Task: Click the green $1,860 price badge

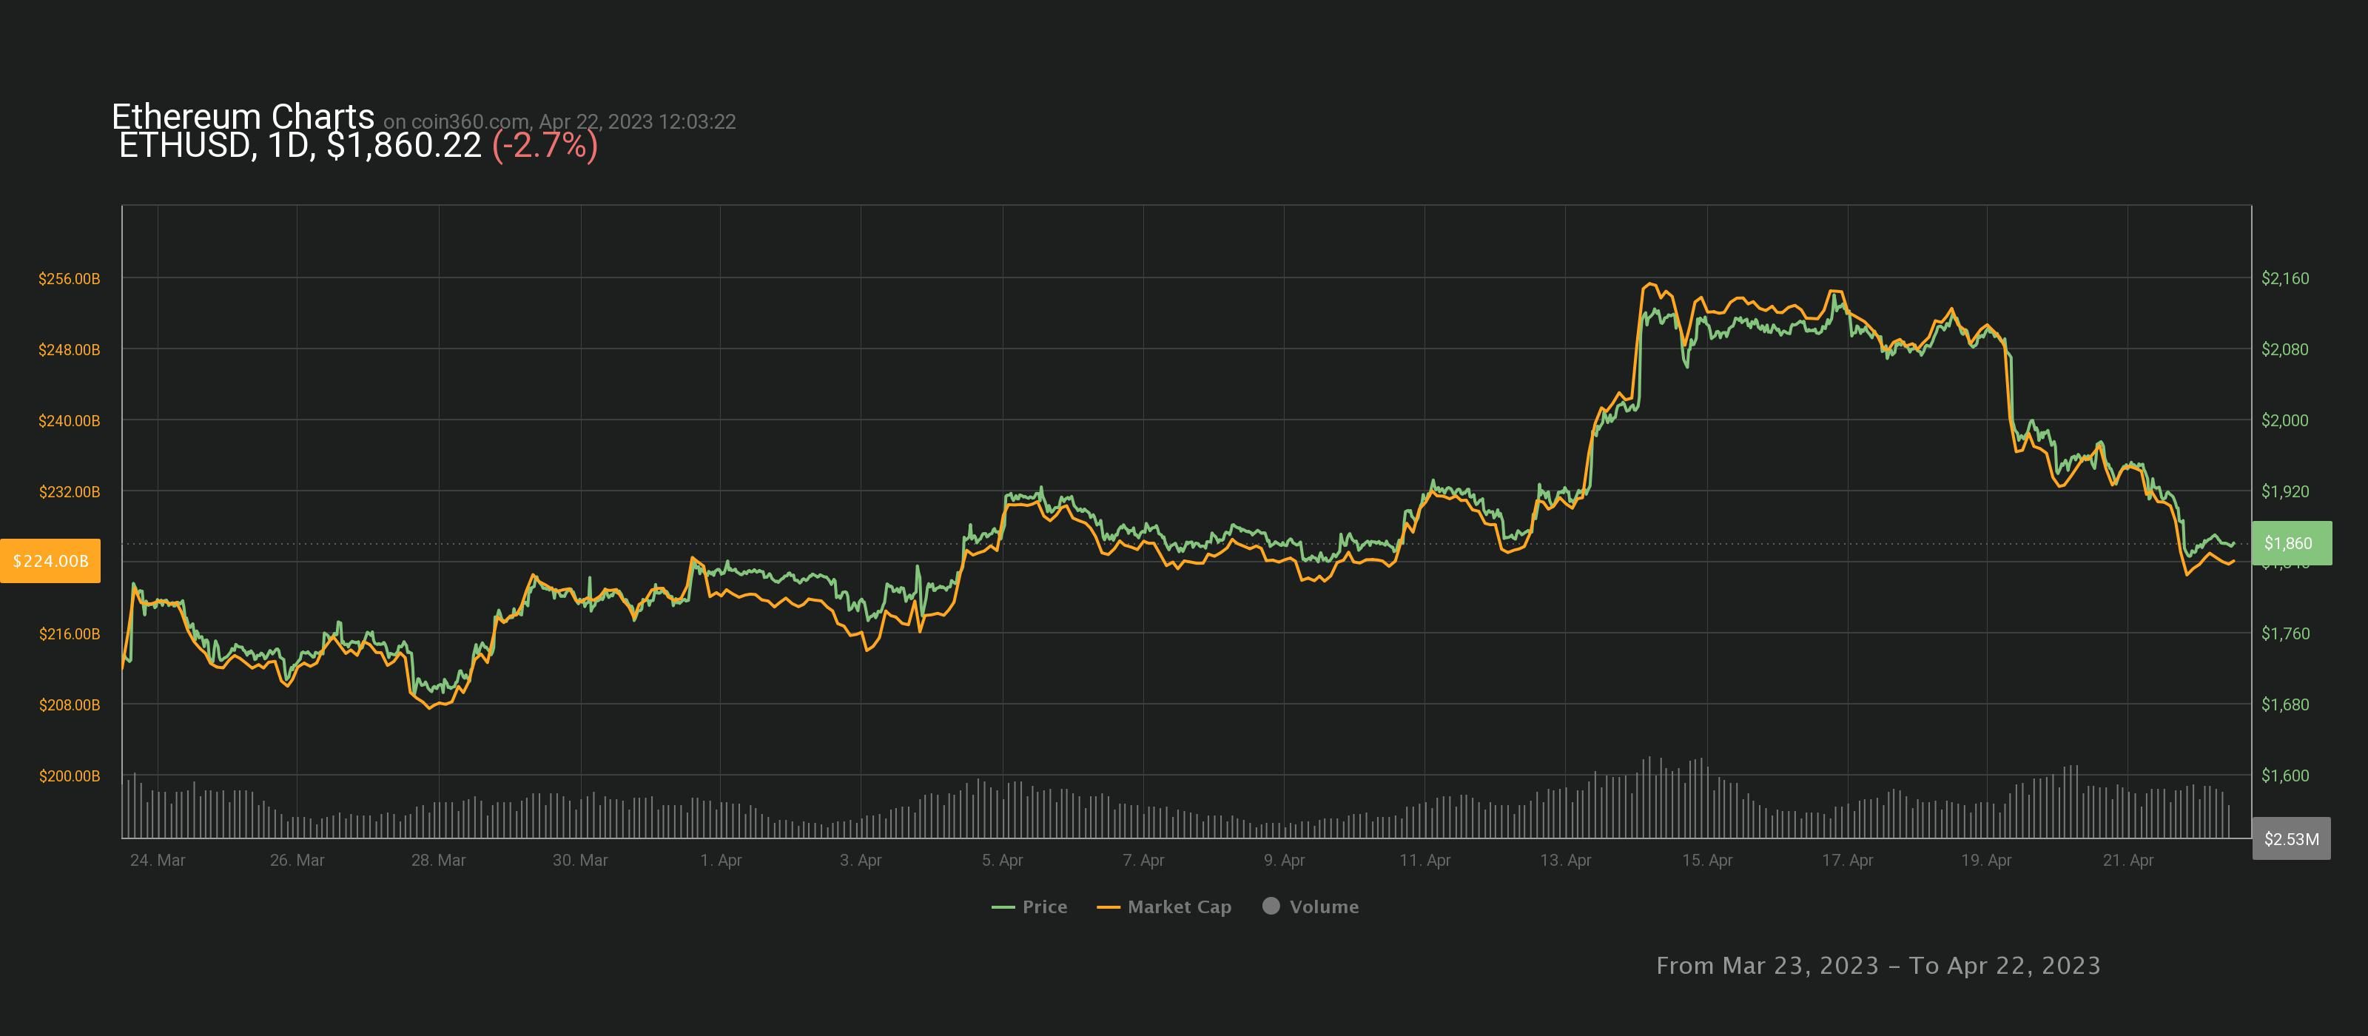Action: point(2291,543)
